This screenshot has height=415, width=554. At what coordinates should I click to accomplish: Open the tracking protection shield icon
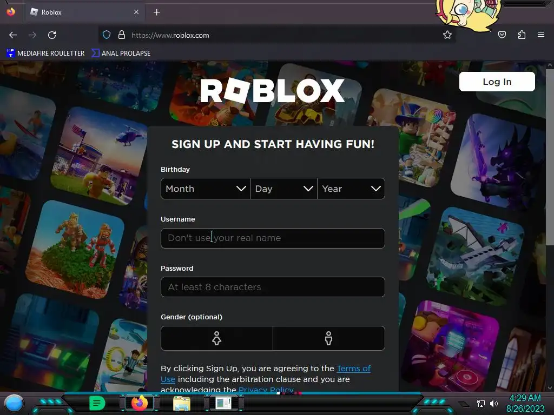(x=107, y=35)
